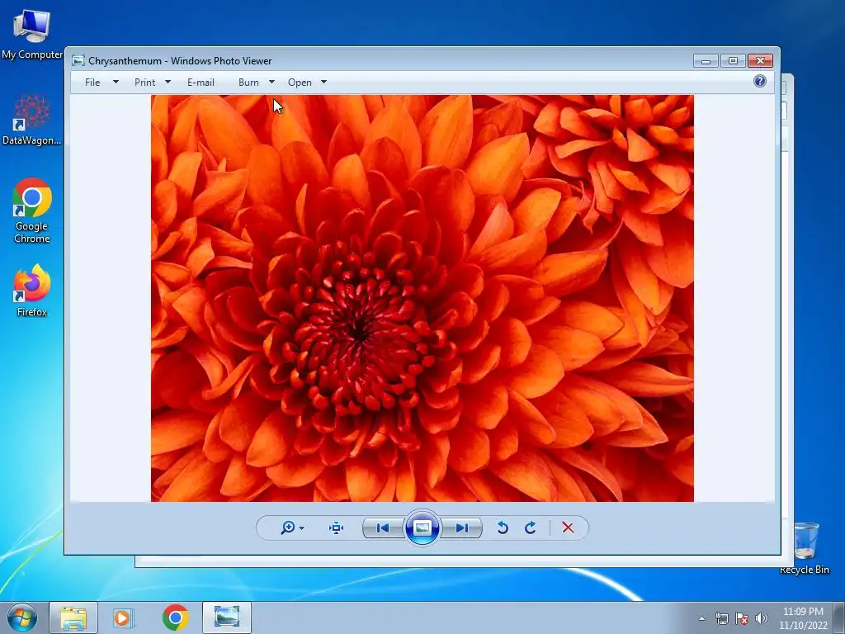Viewport: 845px width, 634px height.
Task: Go to the previous photo
Action: coord(383,528)
